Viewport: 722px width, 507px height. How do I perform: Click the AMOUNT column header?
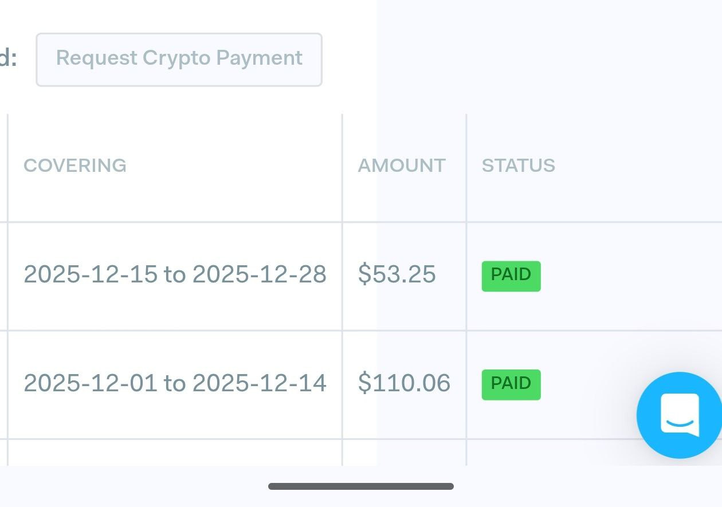[x=401, y=166]
